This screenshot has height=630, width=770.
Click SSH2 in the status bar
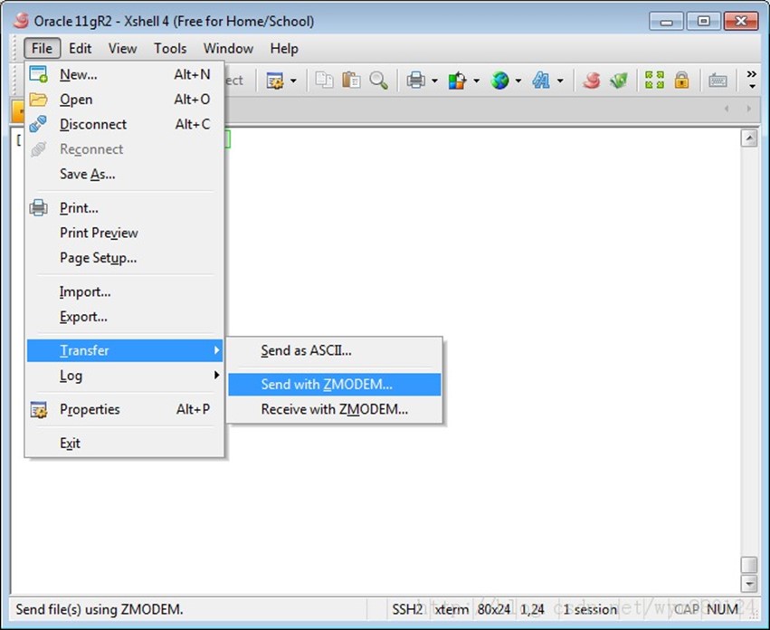click(x=407, y=609)
